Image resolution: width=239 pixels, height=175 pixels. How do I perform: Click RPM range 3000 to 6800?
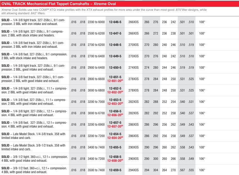(96, 90)
